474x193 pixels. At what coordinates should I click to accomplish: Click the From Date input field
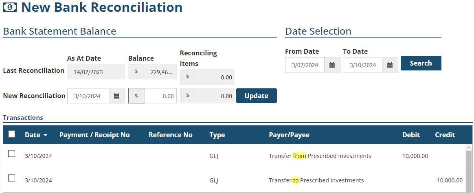click(305, 65)
